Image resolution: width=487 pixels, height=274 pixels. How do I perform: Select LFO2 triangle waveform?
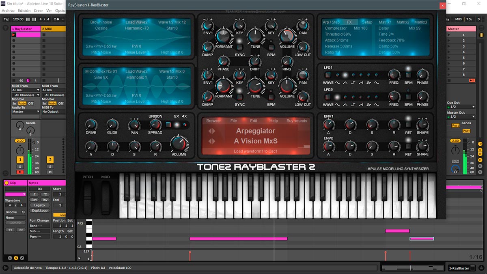tap(345, 97)
